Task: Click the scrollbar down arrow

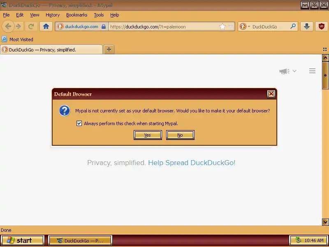Action: pos(325,222)
